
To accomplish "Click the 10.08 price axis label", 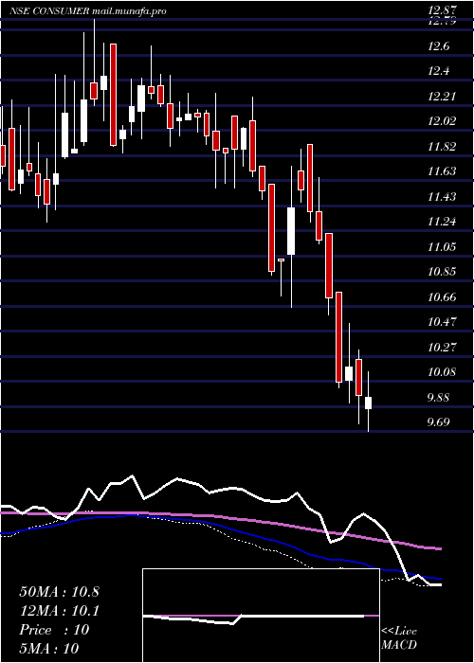I will pyautogui.click(x=443, y=372).
